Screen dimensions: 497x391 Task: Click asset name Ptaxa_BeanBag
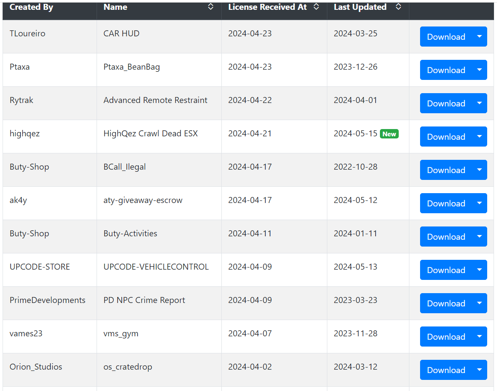[132, 67]
